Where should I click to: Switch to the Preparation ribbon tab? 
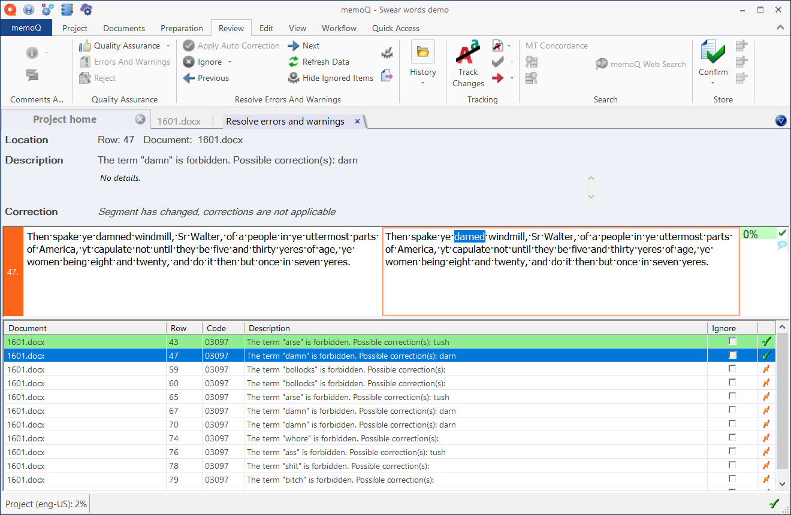(182, 28)
